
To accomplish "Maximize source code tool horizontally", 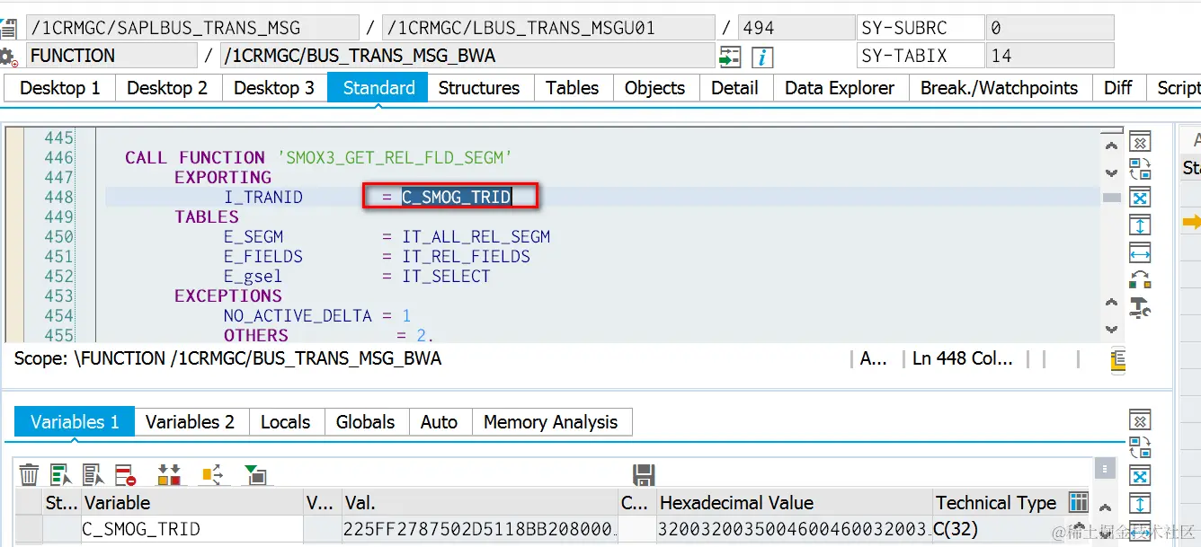I will coord(1140,253).
